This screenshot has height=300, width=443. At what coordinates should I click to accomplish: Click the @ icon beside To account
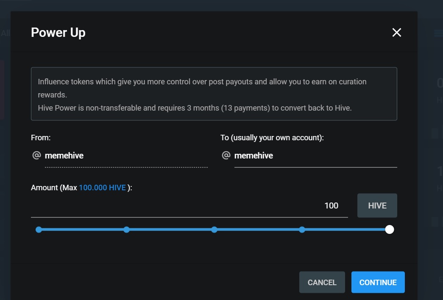pos(226,155)
